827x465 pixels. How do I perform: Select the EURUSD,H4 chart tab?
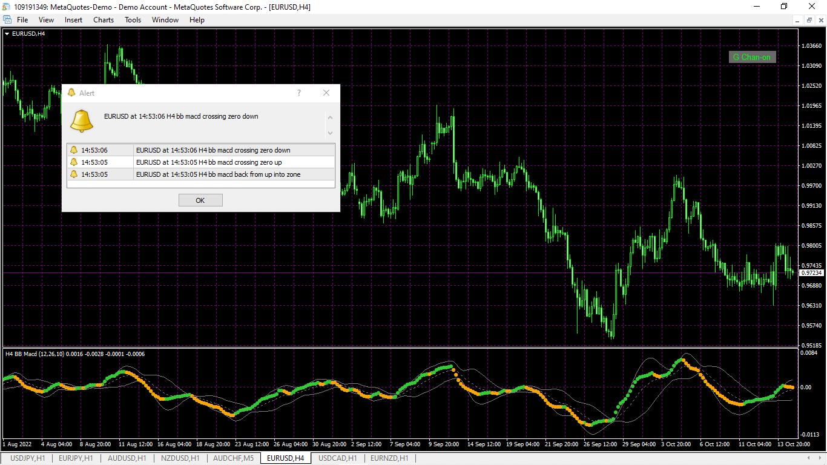pyautogui.click(x=285, y=458)
